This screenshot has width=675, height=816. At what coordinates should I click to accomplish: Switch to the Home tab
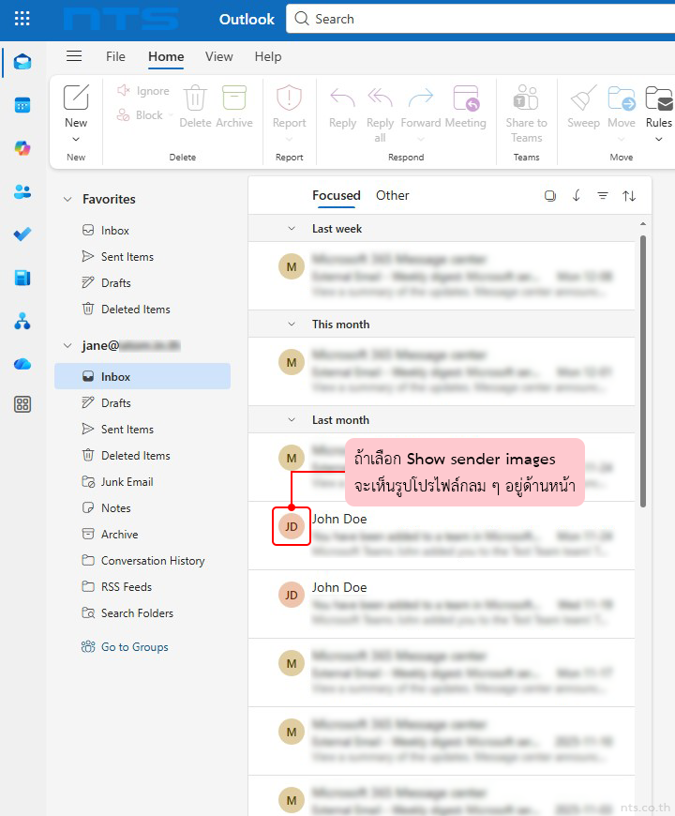tap(166, 56)
